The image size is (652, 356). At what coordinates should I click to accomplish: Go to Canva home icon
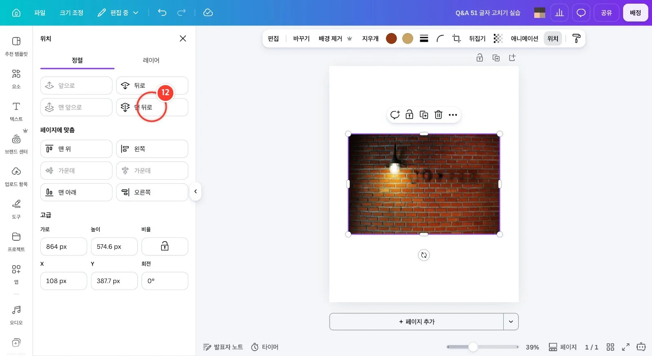click(x=16, y=13)
